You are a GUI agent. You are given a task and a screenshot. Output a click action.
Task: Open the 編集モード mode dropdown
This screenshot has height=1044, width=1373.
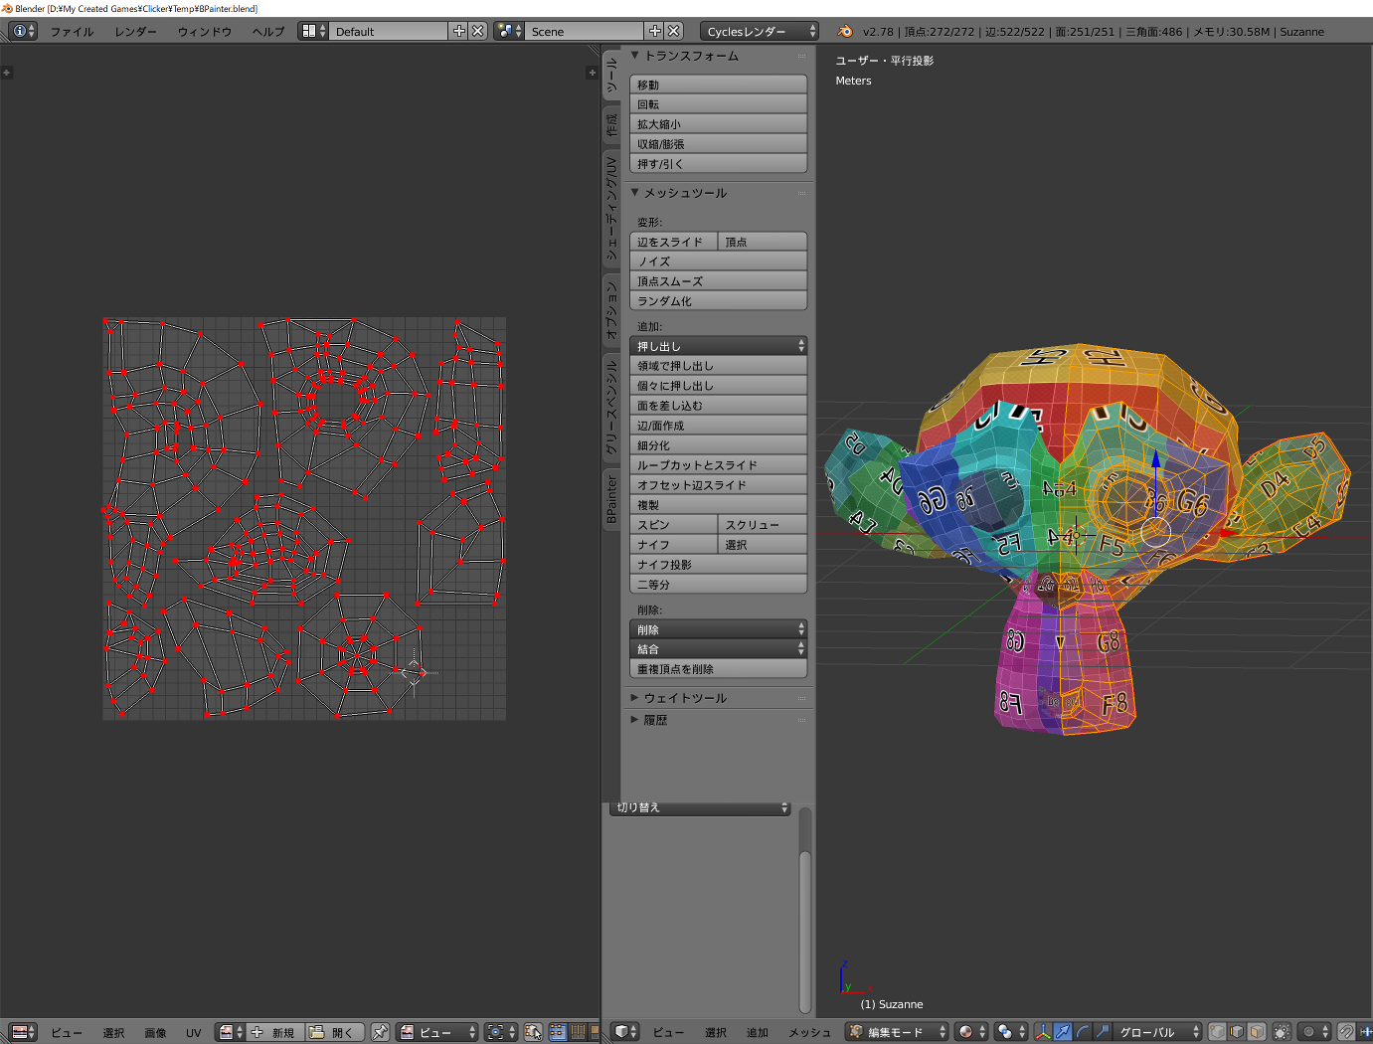[893, 1032]
